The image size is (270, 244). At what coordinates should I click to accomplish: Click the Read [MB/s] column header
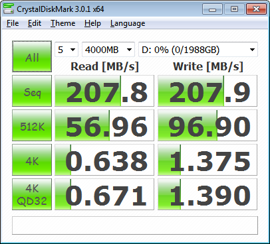pos(104,66)
